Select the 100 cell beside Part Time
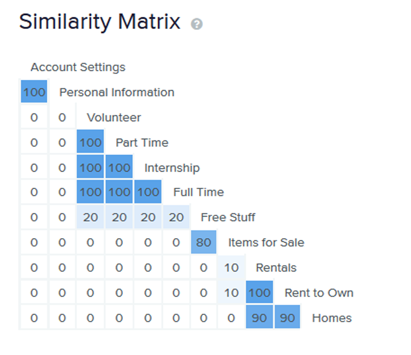This screenshot has width=411, height=355. click(90, 142)
